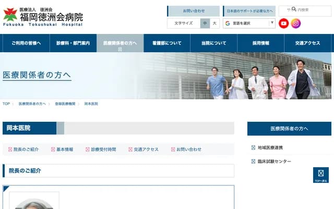Image resolution: width=334 pixels, height=209 pixels.
Task: Open 臨床試験センター sidebar link
Action: point(275,161)
